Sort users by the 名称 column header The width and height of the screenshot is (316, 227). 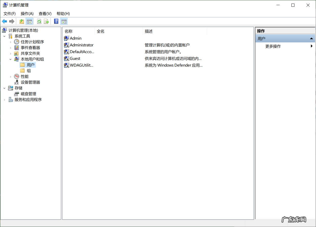click(68, 31)
